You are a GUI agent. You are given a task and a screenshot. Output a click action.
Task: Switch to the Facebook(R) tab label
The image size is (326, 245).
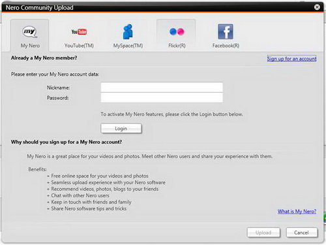(226, 46)
